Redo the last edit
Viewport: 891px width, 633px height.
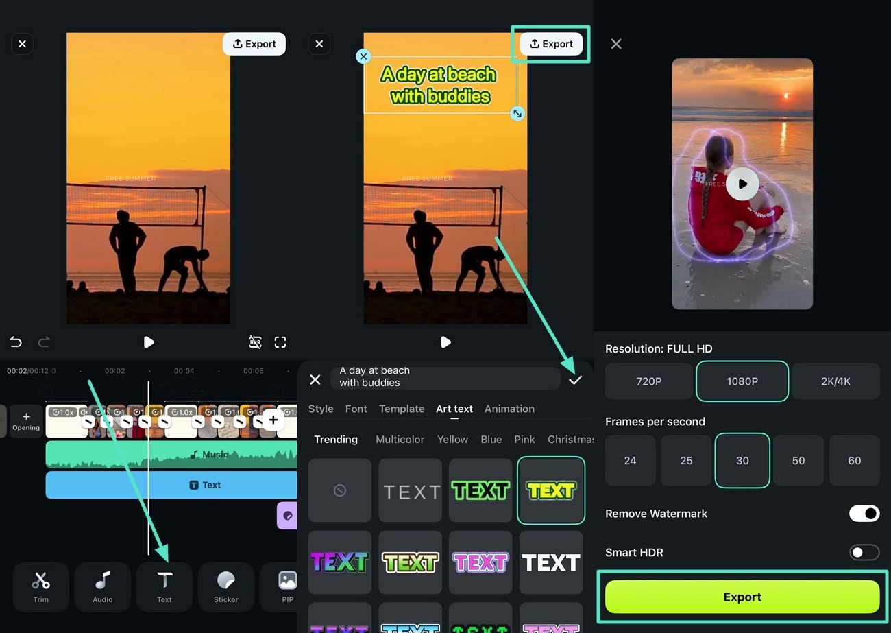click(44, 342)
